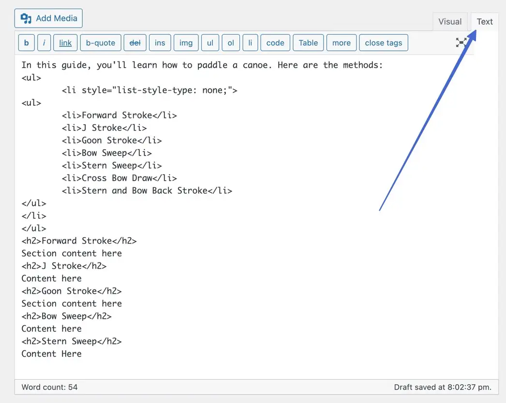Click inside the post content text area
Screen dimensions: 506x403
[242, 217]
